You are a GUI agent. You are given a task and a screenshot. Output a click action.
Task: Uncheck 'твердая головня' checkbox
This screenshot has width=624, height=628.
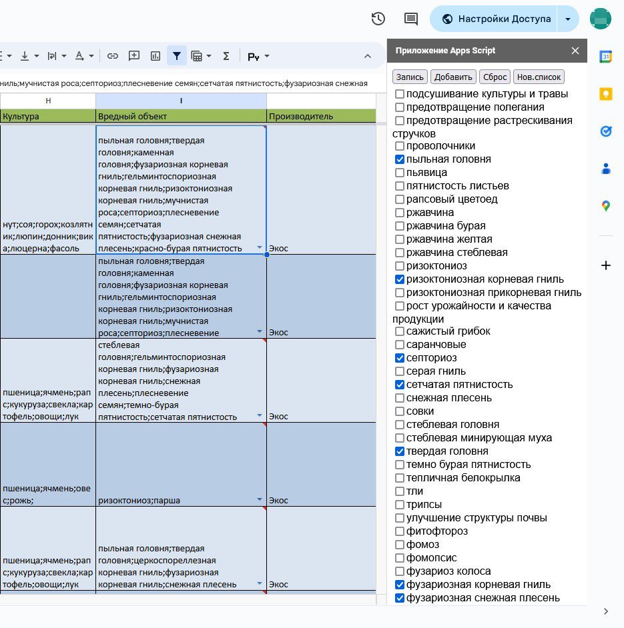400,451
